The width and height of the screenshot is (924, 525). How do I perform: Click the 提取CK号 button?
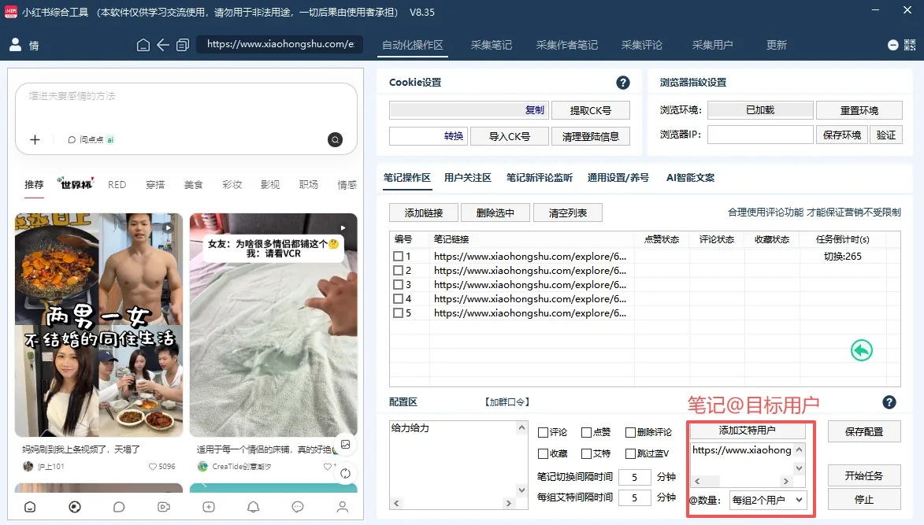click(x=591, y=111)
